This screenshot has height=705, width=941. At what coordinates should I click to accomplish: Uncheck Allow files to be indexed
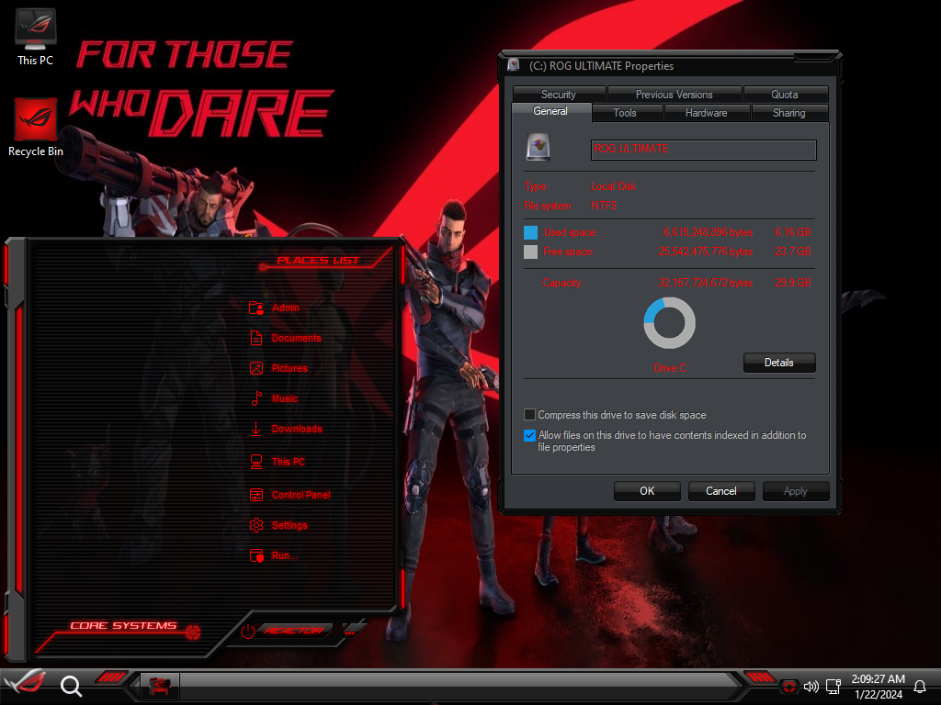[529, 435]
